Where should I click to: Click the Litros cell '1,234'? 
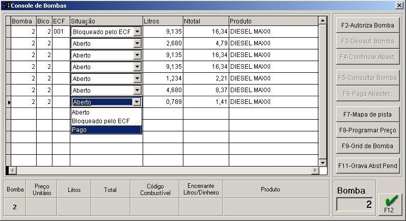tap(163, 78)
